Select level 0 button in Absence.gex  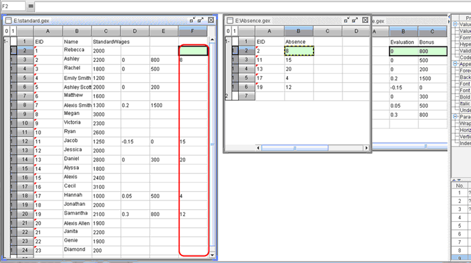tap(228, 31)
